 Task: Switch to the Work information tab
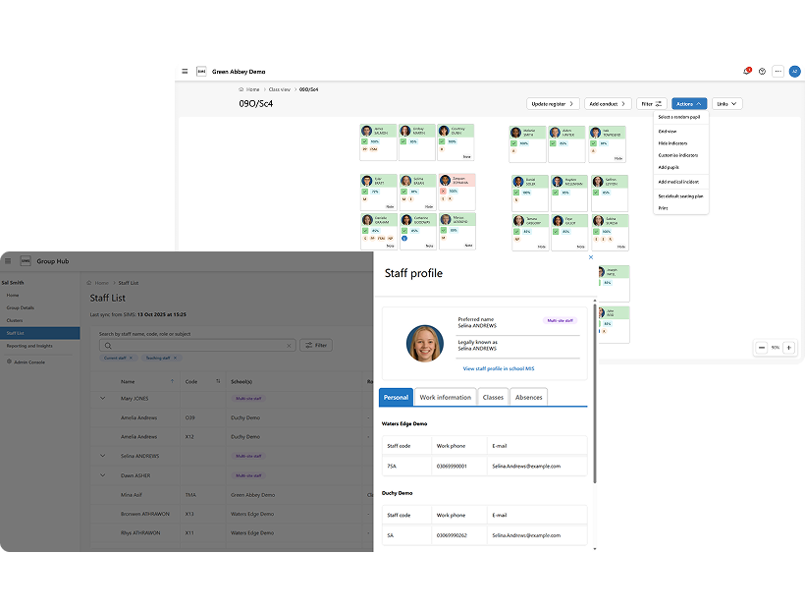[x=445, y=397]
